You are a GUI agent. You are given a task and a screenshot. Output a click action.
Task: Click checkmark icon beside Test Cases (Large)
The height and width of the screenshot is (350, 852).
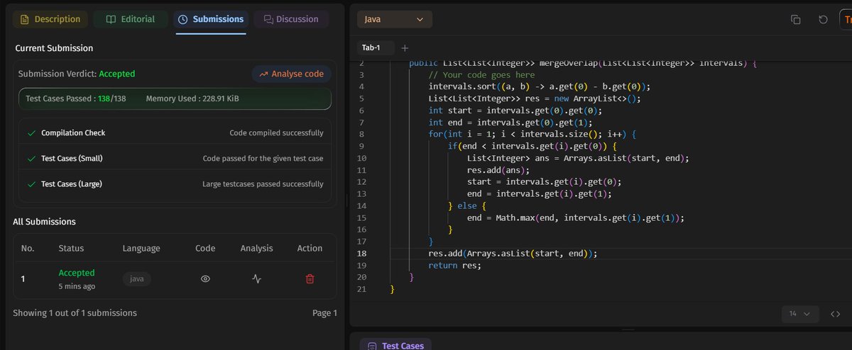tap(31, 184)
